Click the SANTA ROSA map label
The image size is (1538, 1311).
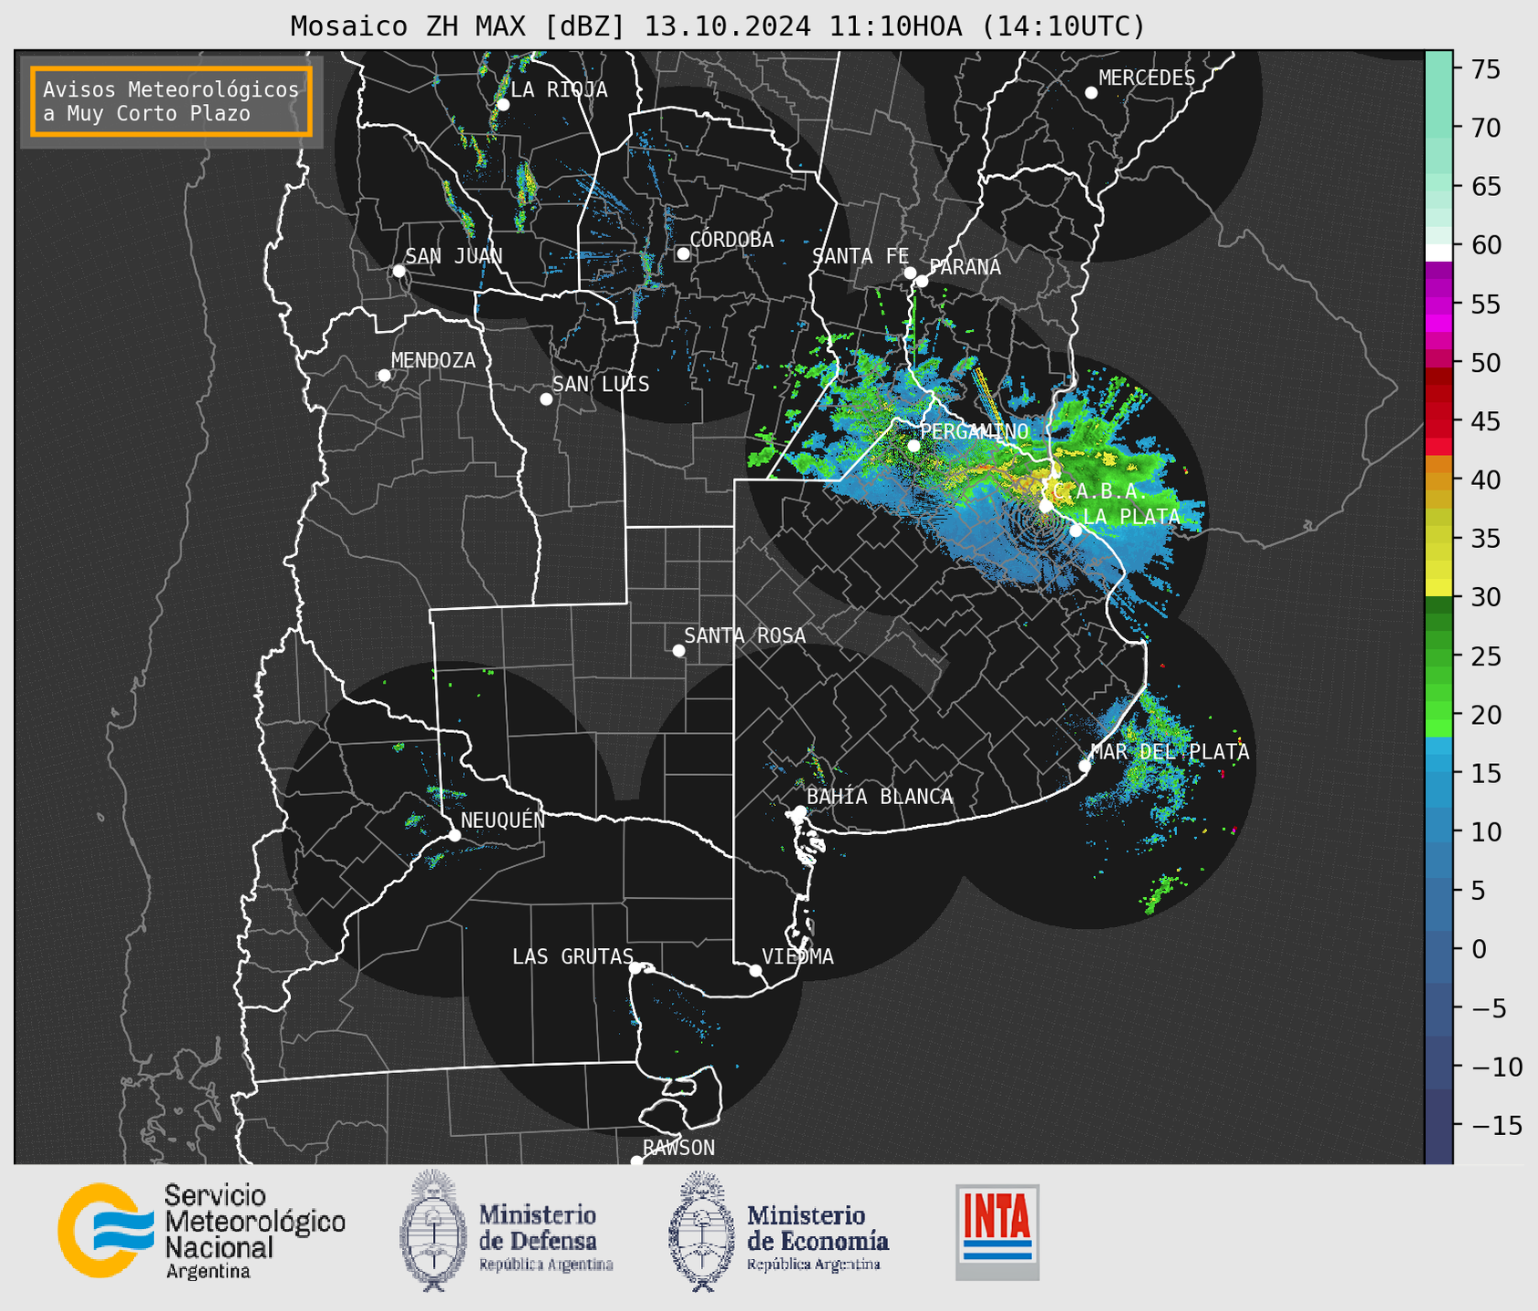(x=745, y=635)
